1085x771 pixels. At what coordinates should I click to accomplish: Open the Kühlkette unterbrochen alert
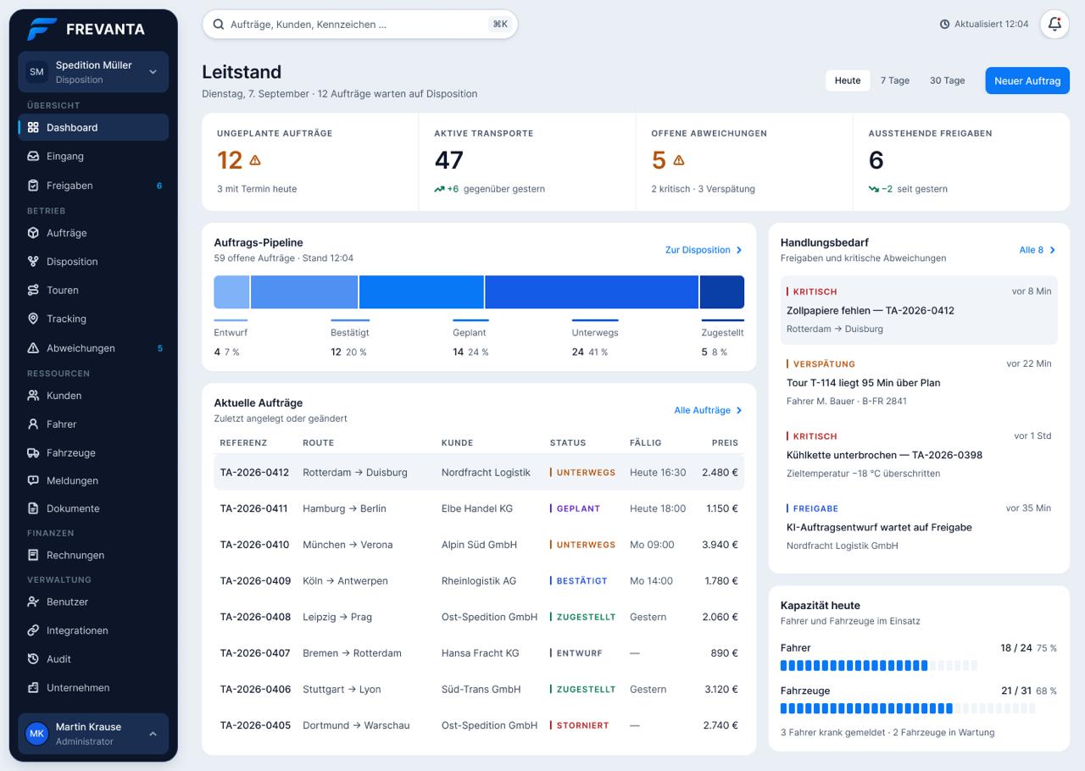click(x=919, y=455)
